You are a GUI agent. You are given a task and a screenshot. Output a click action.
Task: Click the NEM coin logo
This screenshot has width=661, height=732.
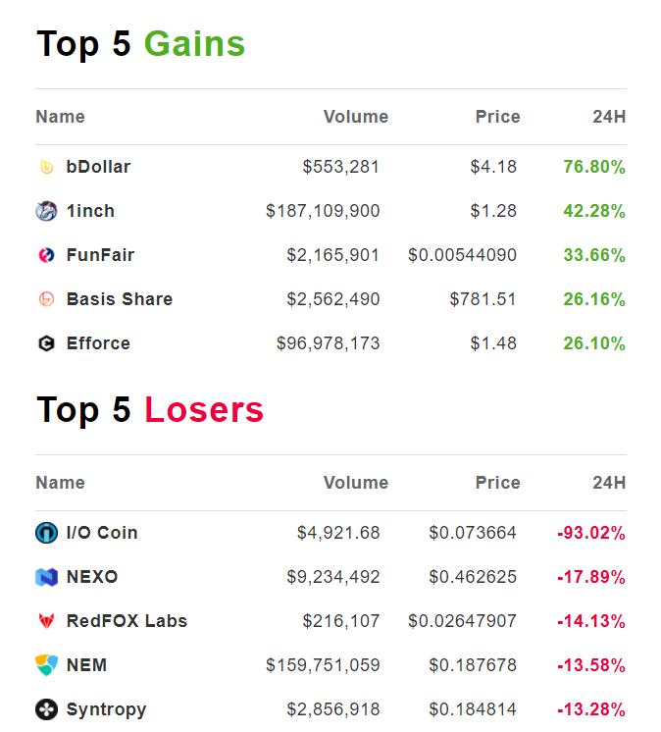(47, 665)
